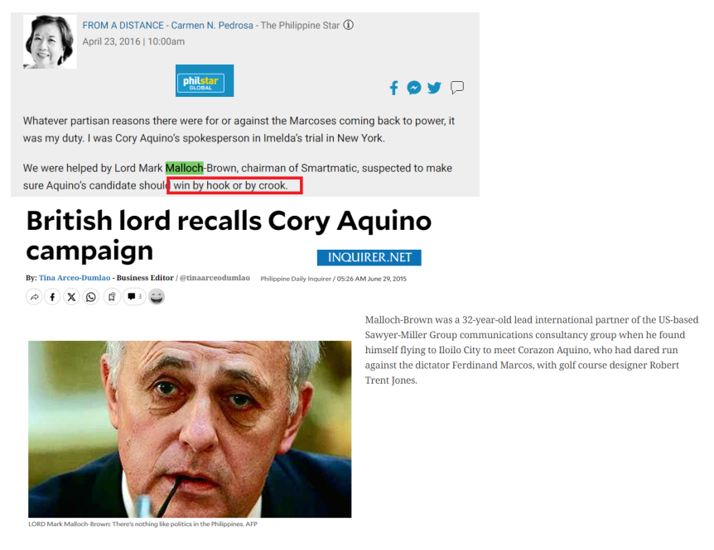The image size is (714, 550).
Task: Click the info icon beside The Philippine Star
Action: click(349, 25)
